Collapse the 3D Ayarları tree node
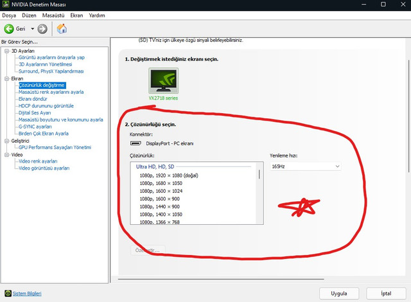The height and width of the screenshot is (302, 411). [x=5, y=51]
